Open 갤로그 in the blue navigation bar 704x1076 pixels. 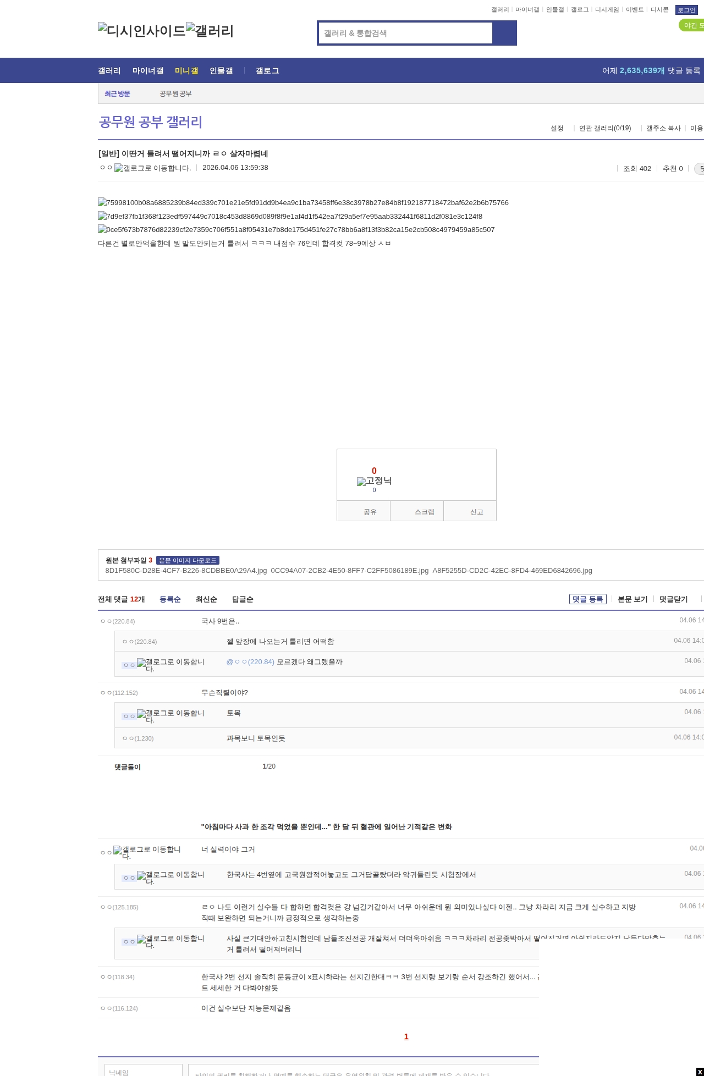tap(267, 71)
